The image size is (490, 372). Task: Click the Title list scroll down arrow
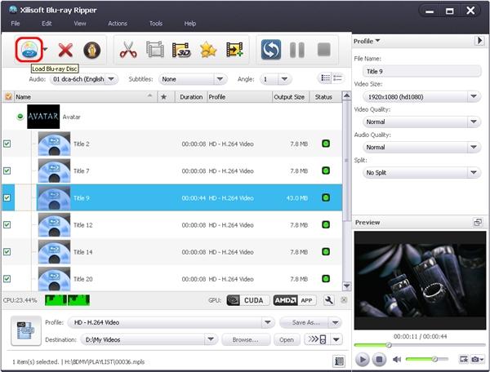(x=346, y=286)
